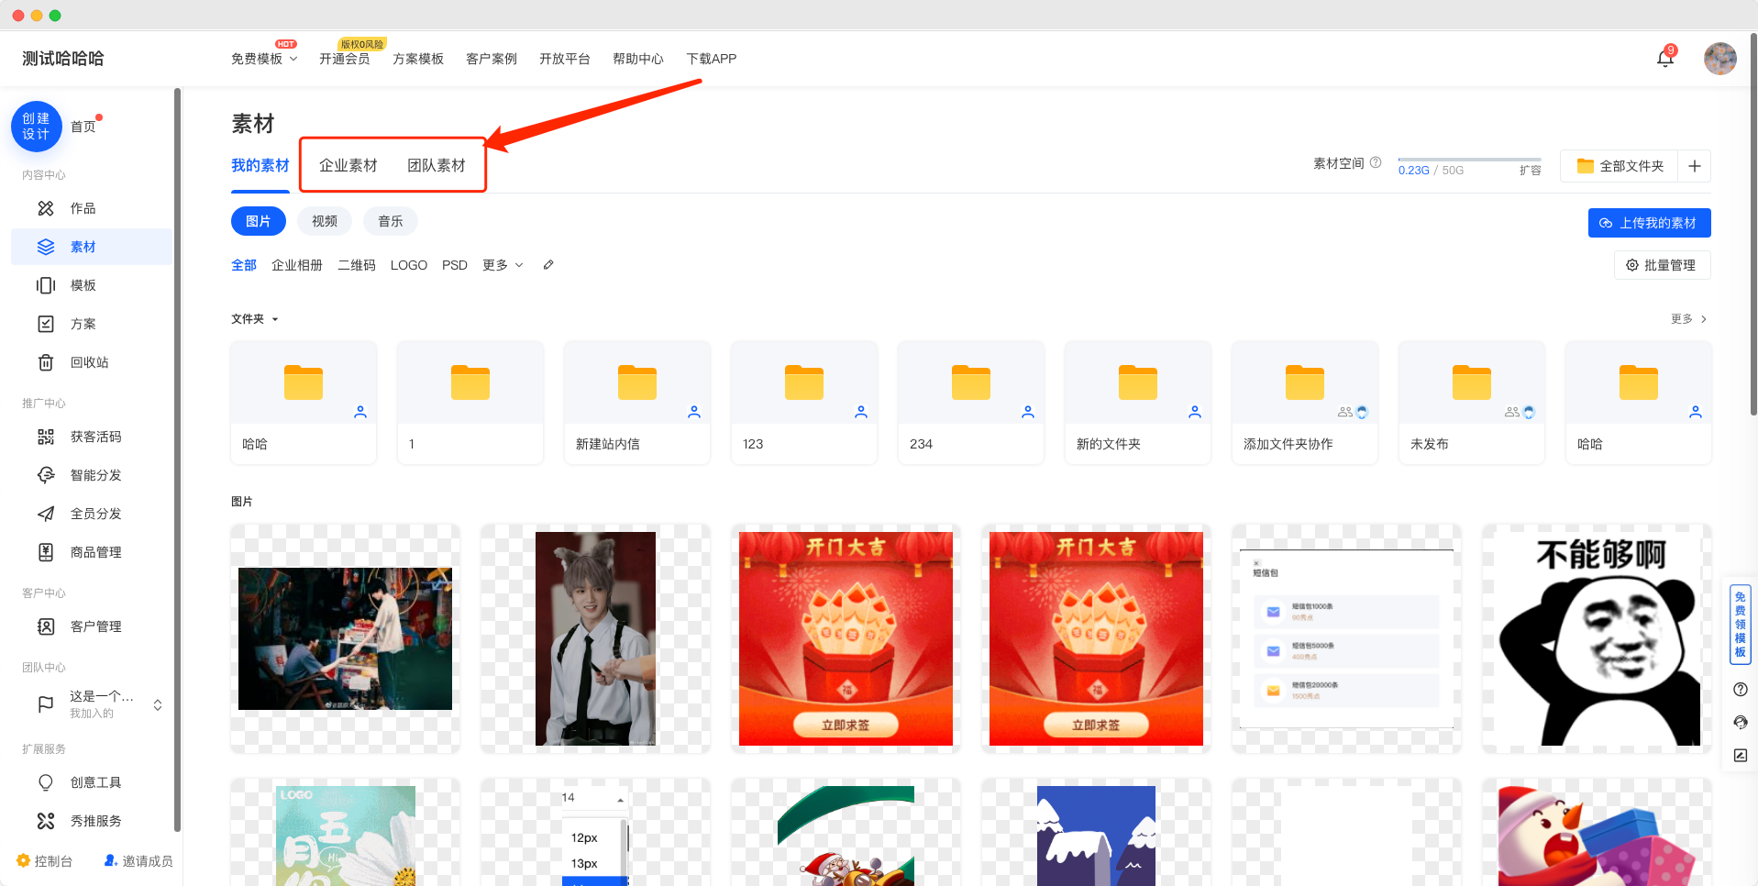Image resolution: width=1758 pixels, height=886 pixels.
Task: Open 下载APP in top menu
Action: [x=712, y=59]
